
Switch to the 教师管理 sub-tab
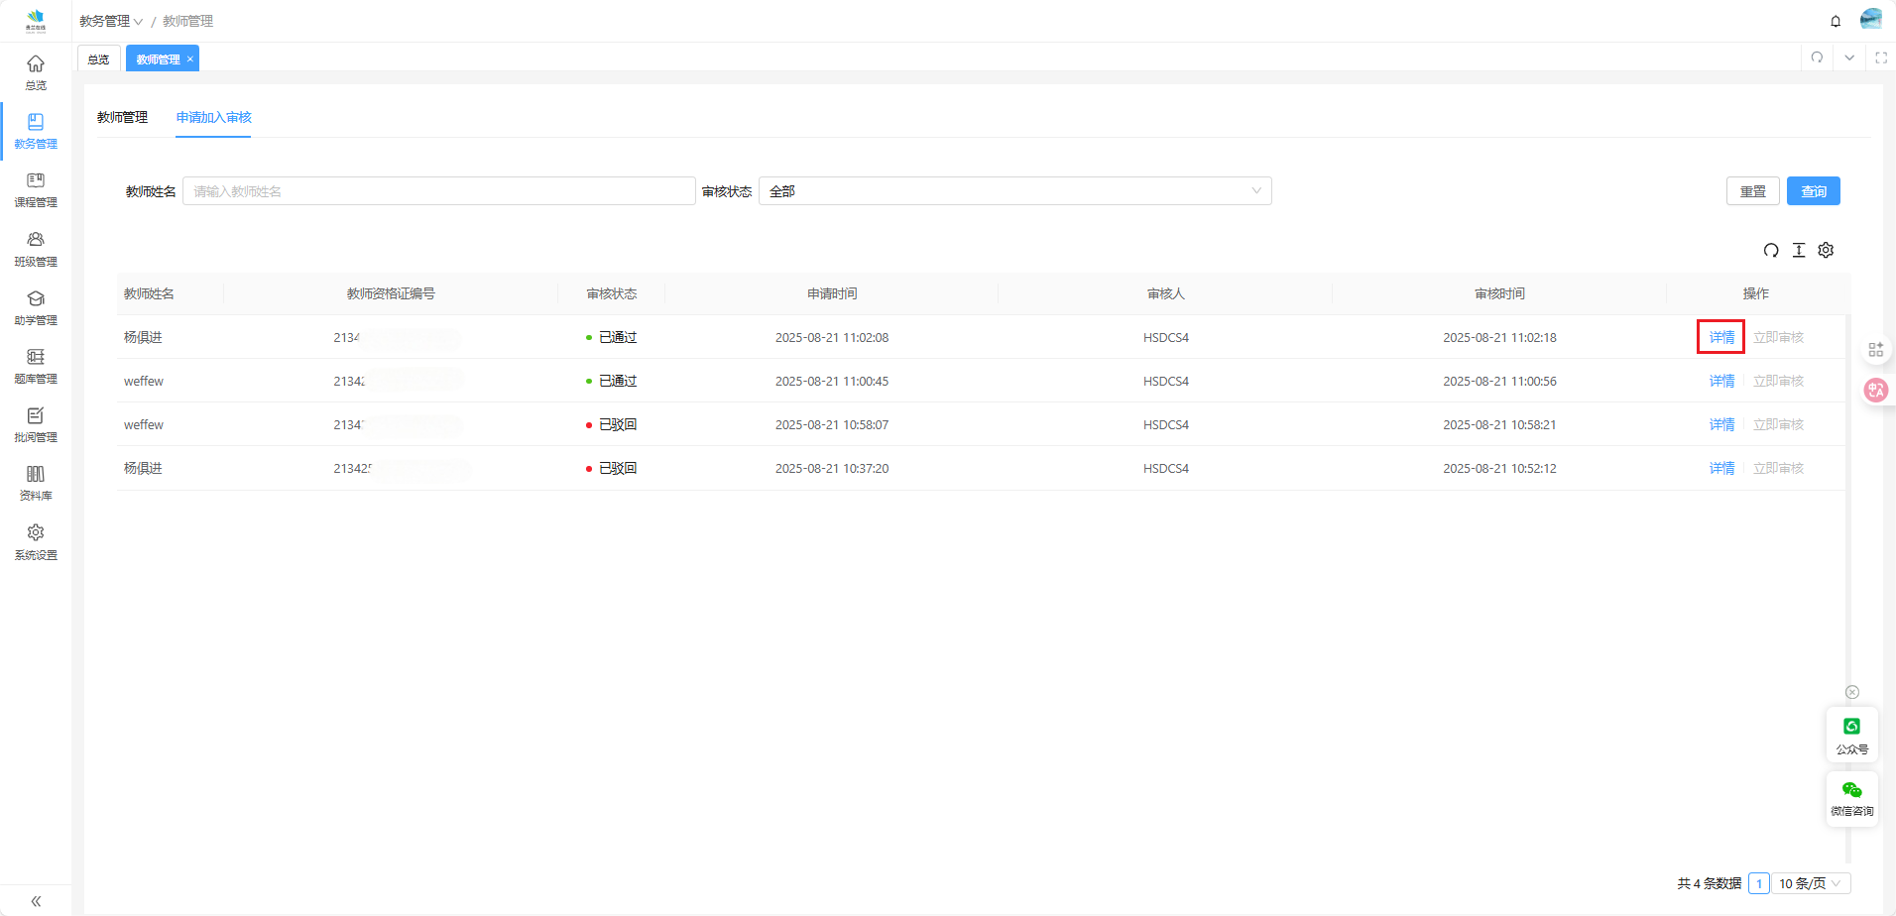tap(122, 117)
